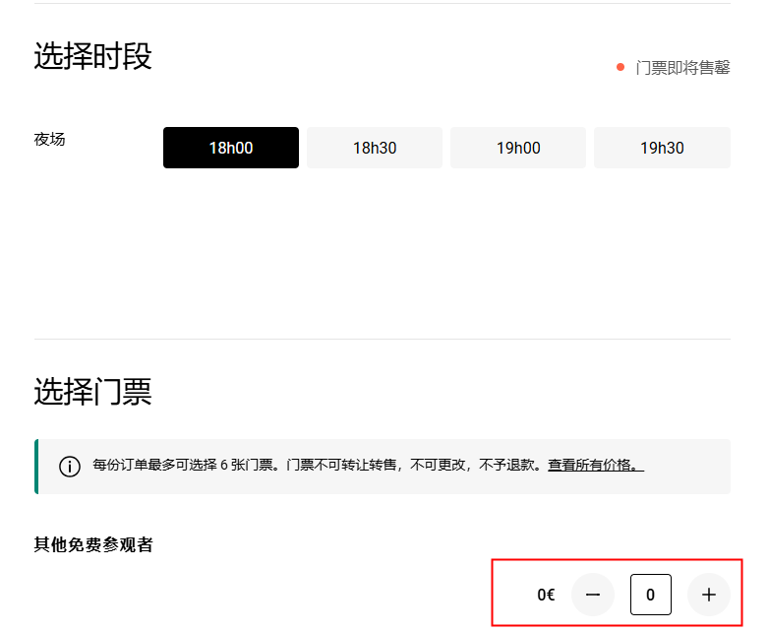The width and height of the screenshot is (768, 631).
Task: Click the ticket quantity input field
Action: pos(651,595)
